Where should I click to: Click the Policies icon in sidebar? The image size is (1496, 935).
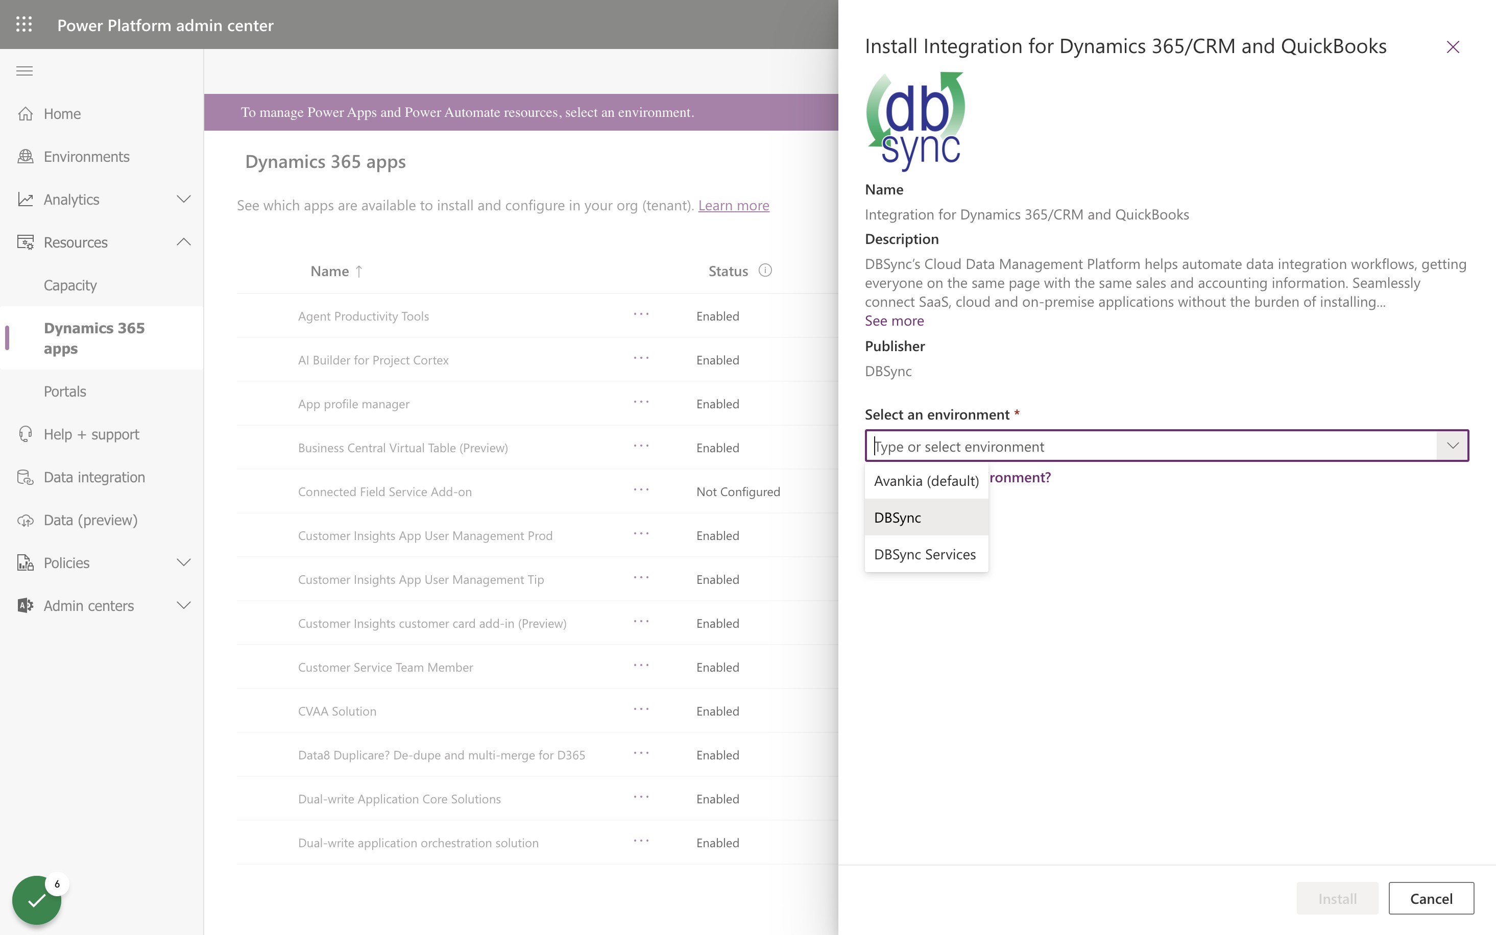tap(26, 563)
